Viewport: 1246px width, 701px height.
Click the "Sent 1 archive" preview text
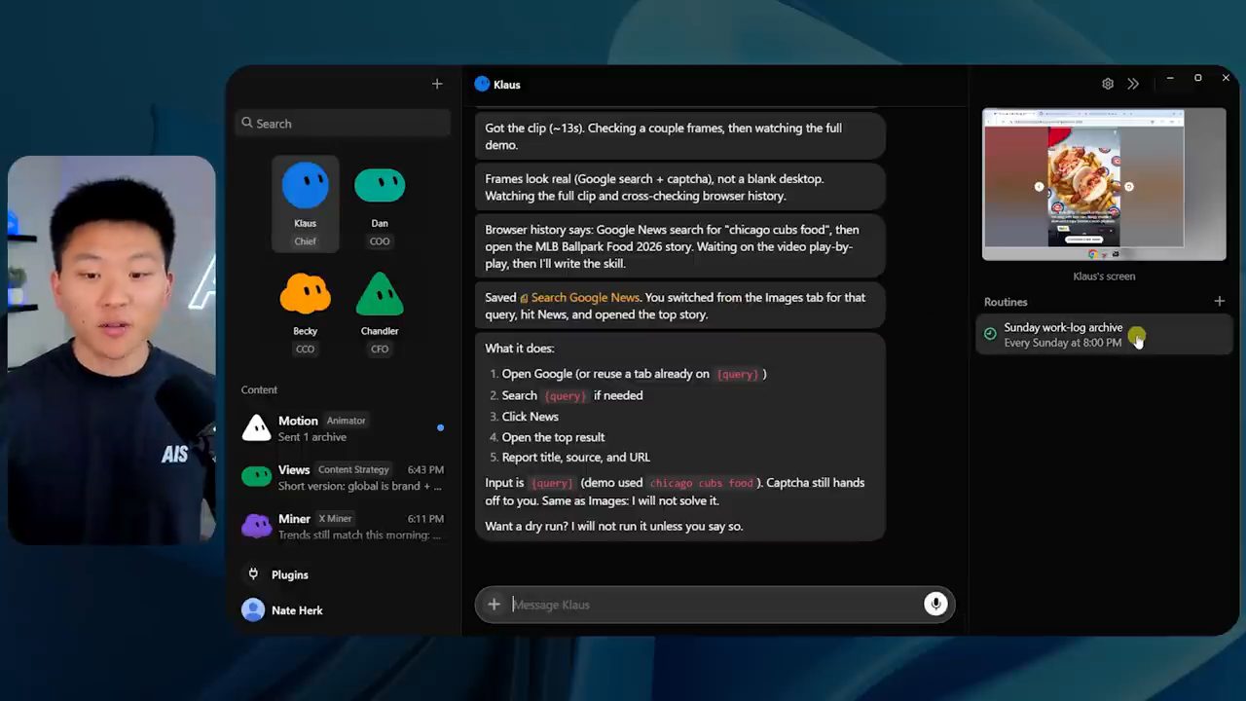311,437
